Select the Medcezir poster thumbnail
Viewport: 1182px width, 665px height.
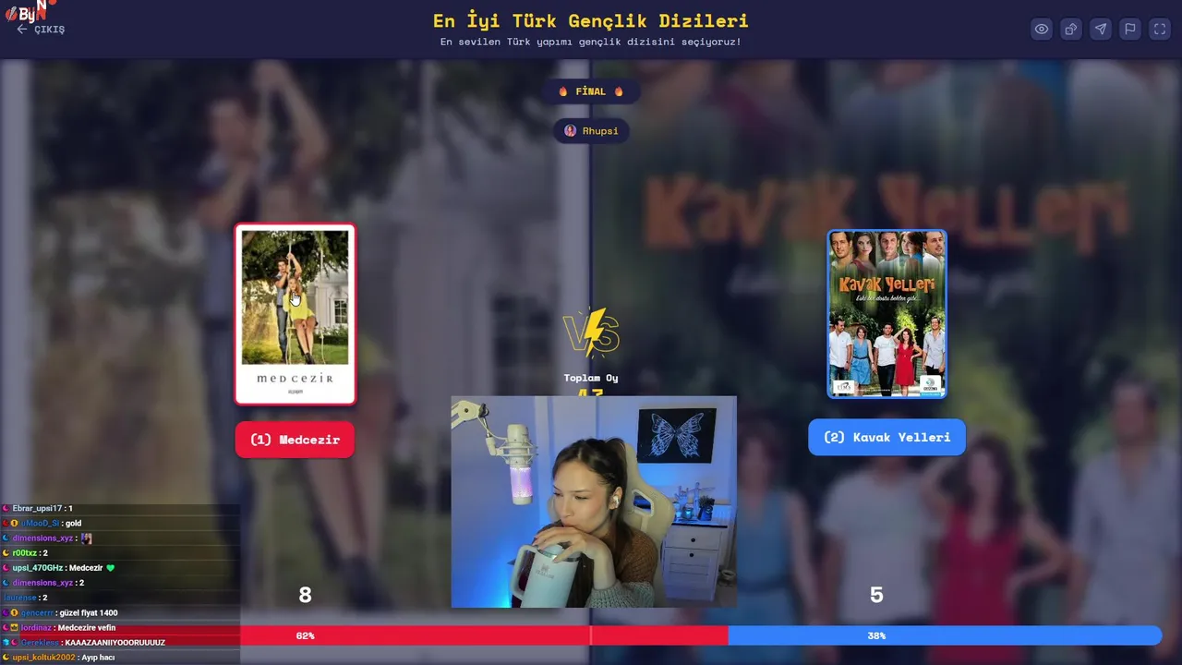295,314
